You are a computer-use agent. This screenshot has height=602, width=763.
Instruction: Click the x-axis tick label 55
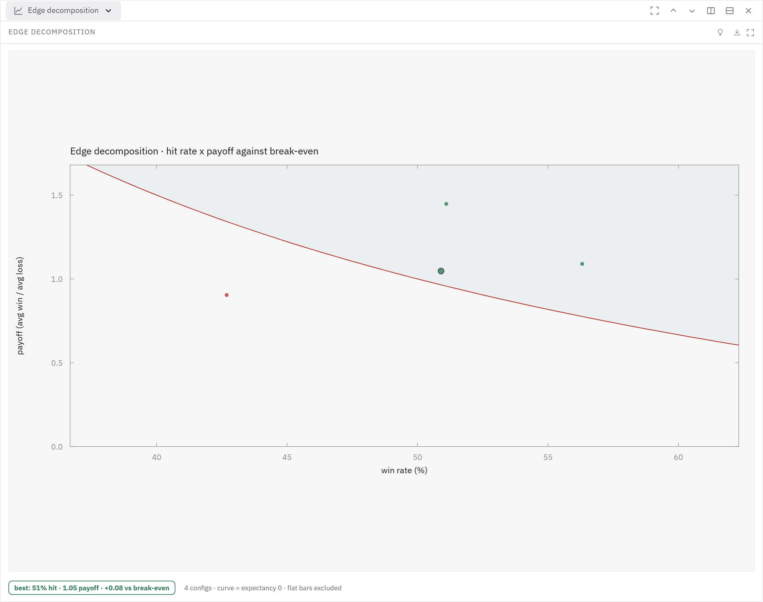tap(548, 457)
